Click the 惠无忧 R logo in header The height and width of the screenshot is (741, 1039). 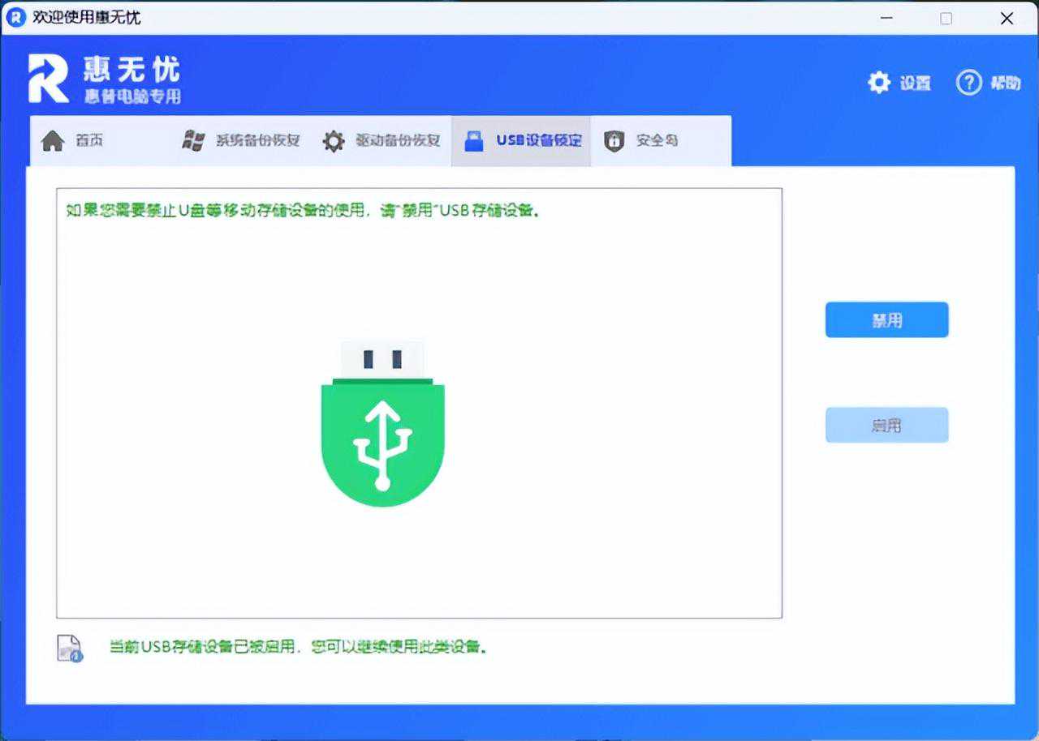49,79
